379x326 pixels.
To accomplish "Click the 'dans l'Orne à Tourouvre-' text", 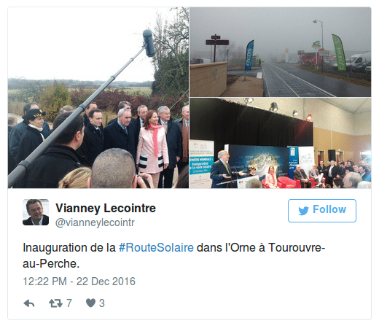I will pos(261,248).
